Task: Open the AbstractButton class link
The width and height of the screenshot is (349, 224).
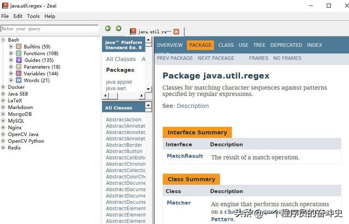Action: tap(124, 152)
